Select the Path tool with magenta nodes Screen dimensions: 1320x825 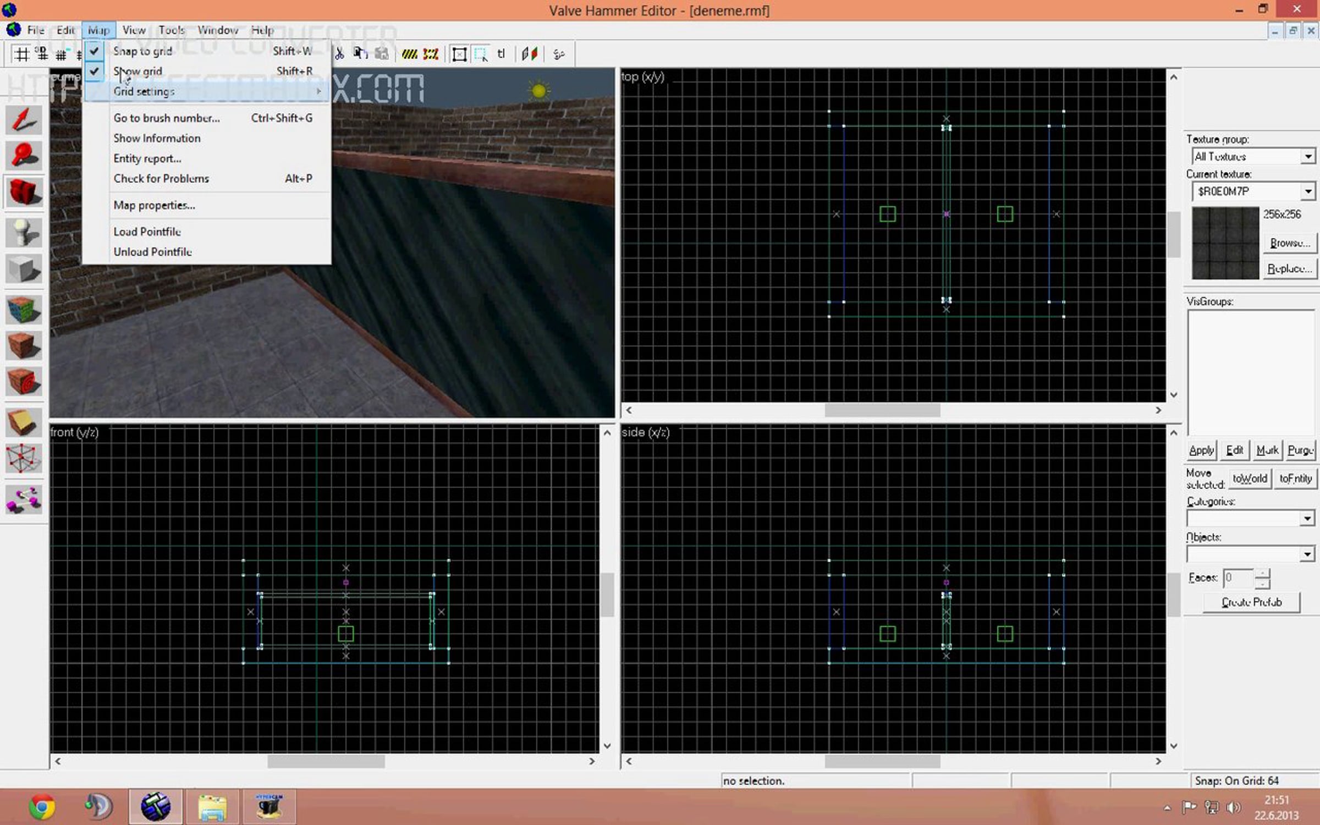tap(24, 500)
